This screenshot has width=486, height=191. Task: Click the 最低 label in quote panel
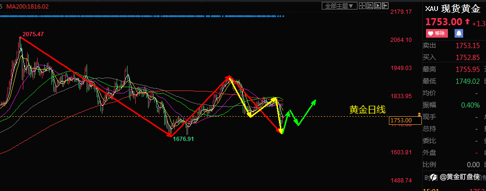coord(429,81)
